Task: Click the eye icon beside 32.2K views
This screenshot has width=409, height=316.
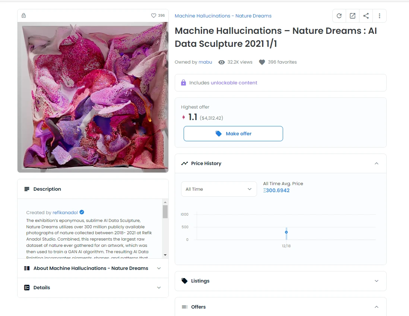Action: pos(222,62)
